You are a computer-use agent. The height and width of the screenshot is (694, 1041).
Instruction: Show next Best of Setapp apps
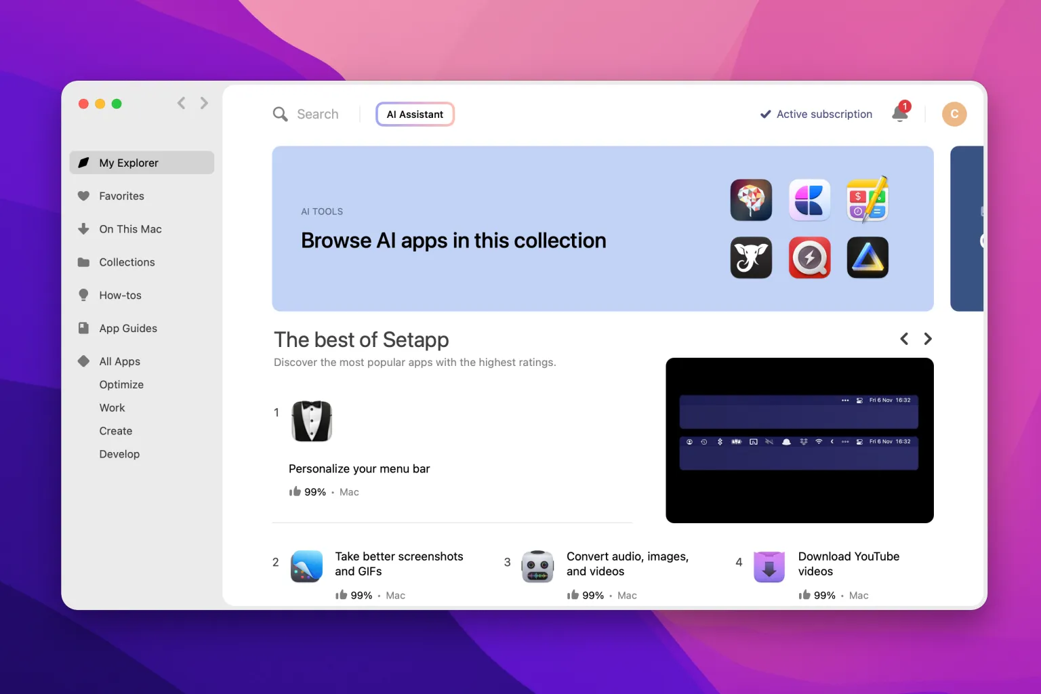928,338
